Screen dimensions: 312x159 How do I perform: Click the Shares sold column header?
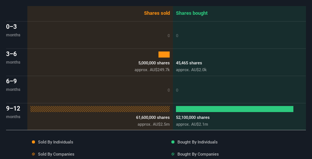tap(157, 13)
